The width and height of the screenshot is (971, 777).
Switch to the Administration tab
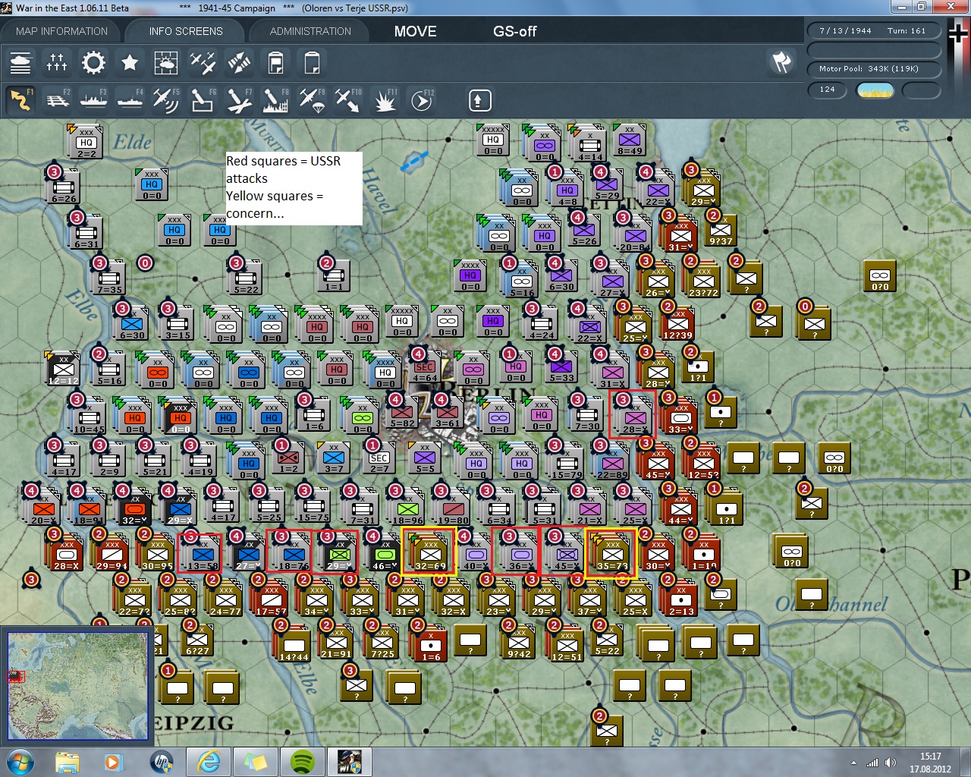click(310, 31)
